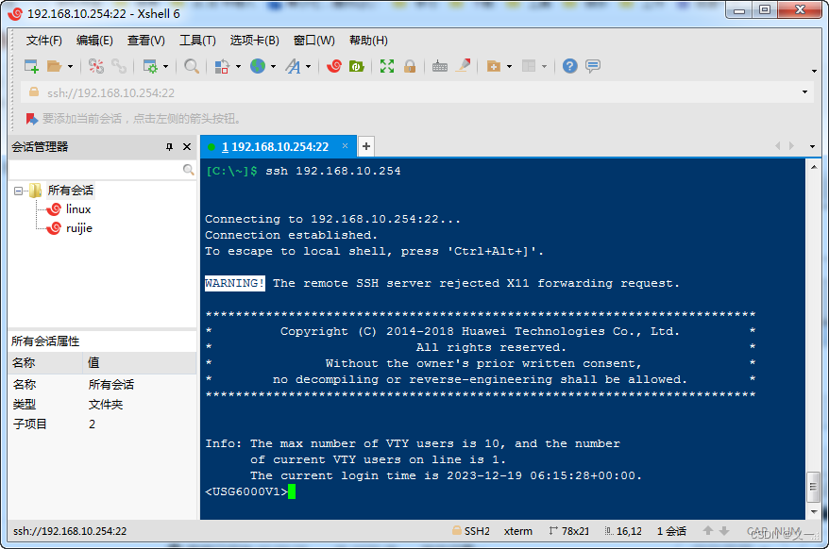The image size is (829, 549).
Task: Collapse the 所有会话 tree node
Action: pos(19,191)
